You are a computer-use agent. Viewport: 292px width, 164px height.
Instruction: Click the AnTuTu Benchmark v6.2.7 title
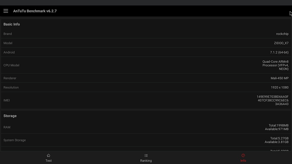[x=35, y=11]
